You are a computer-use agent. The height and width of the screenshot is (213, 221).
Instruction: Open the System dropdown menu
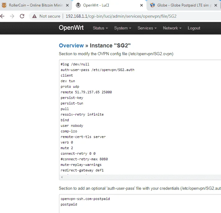pos(123,28)
